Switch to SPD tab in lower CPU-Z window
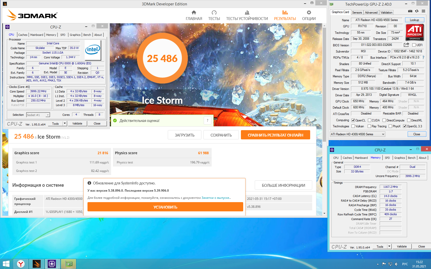This screenshot has height=269, width=431. coord(387,158)
